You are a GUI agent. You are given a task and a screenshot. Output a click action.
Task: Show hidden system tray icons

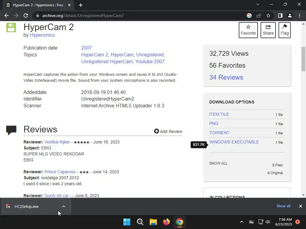tap(241, 222)
